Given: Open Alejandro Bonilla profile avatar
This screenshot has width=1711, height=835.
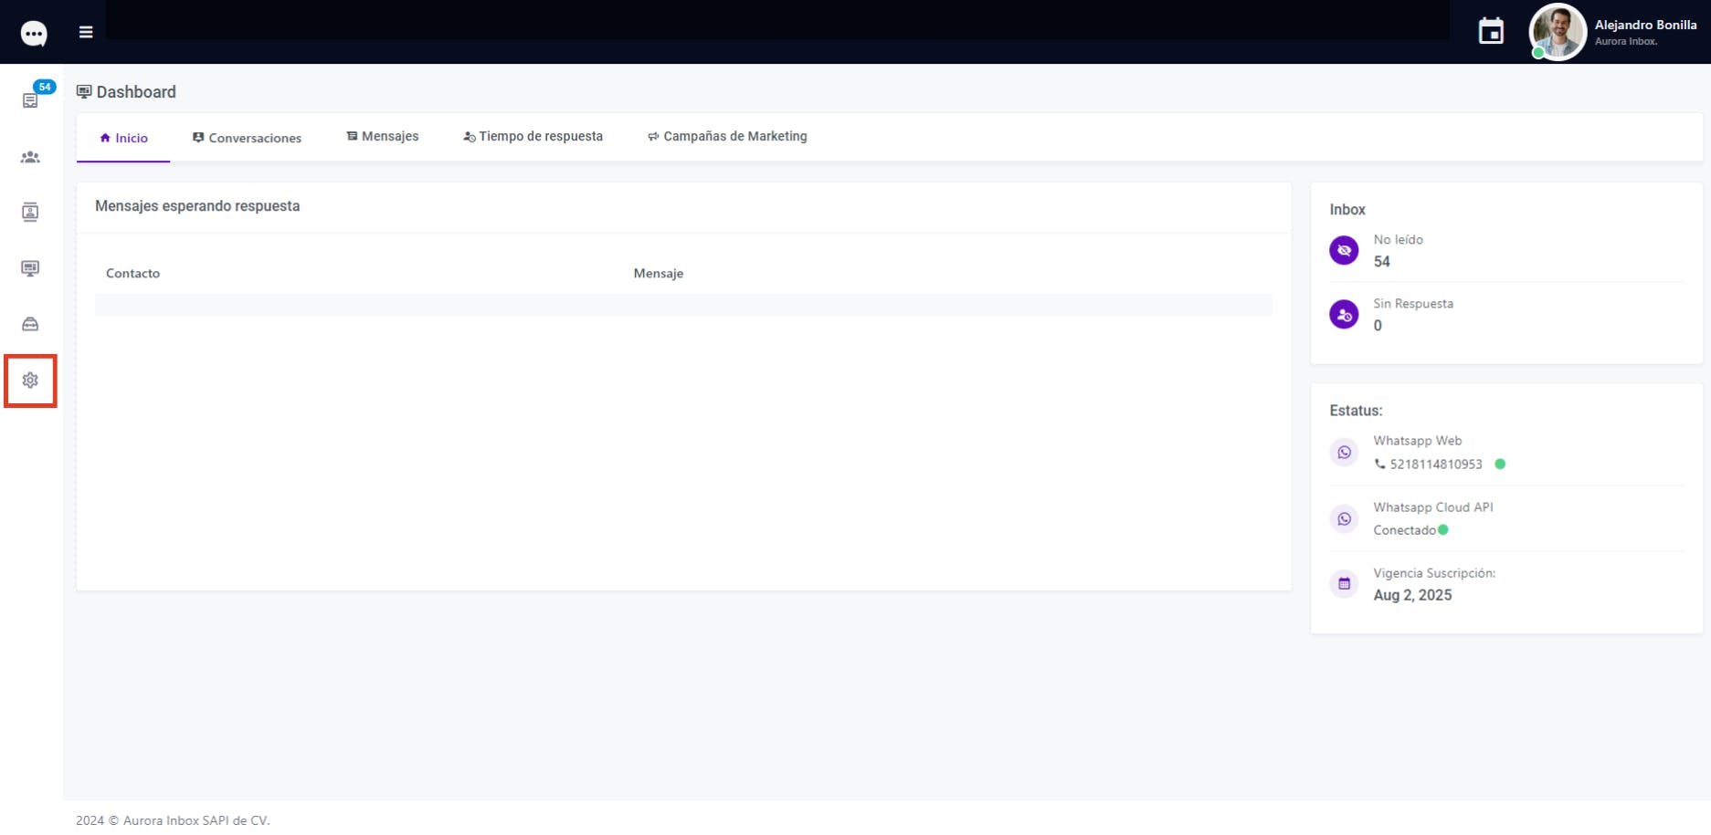Looking at the screenshot, I should (x=1557, y=32).
